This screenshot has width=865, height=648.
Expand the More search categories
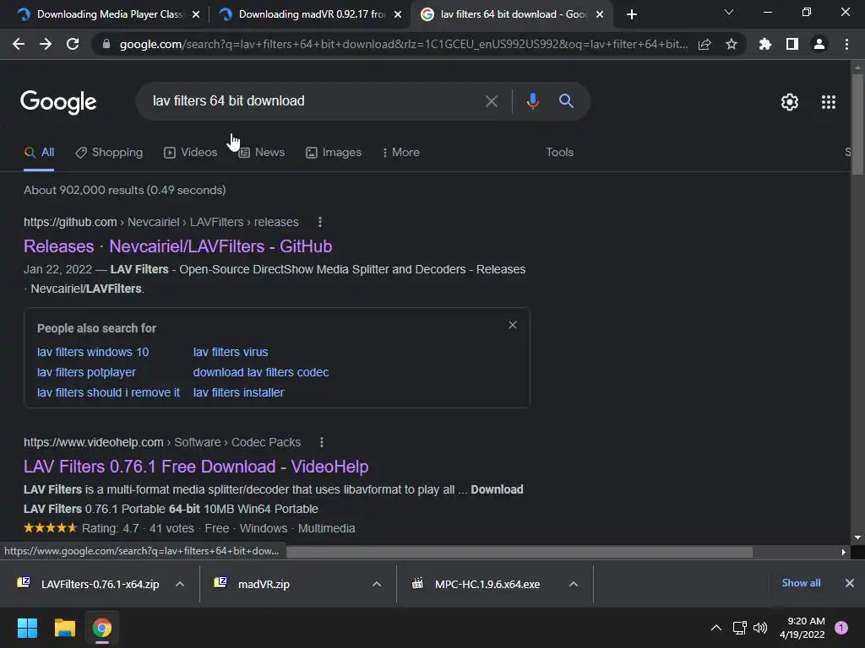click(x=401, y=153)
